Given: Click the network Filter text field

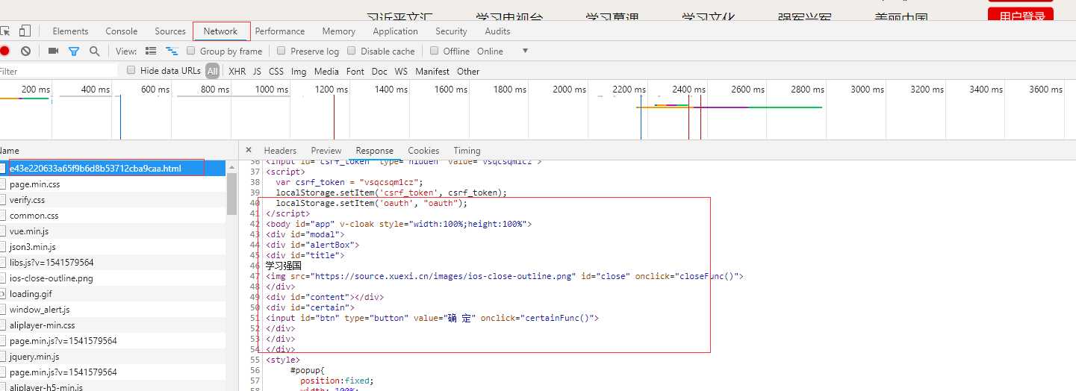Looking at the screenshot, I should 58,71.
